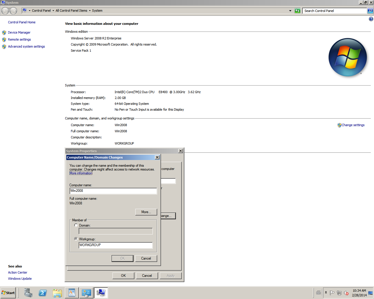Click the Computer name text field

pos(113,191)
